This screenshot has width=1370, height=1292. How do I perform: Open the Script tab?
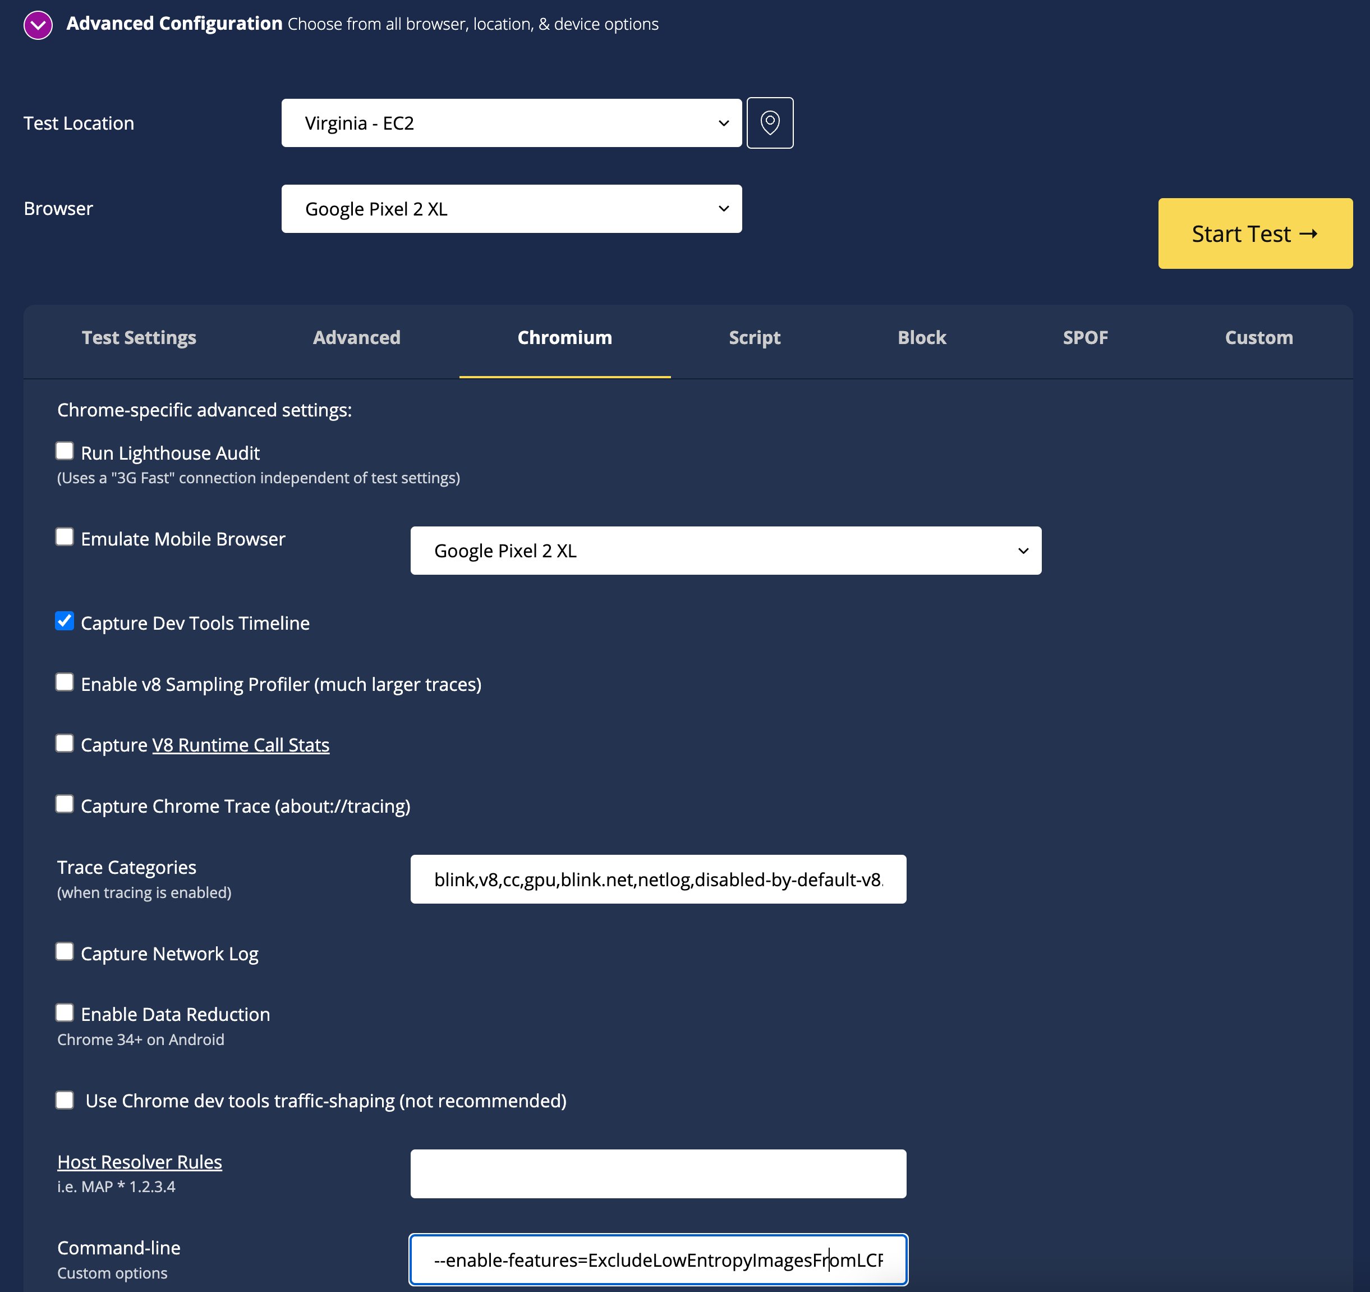pos(754,338)
